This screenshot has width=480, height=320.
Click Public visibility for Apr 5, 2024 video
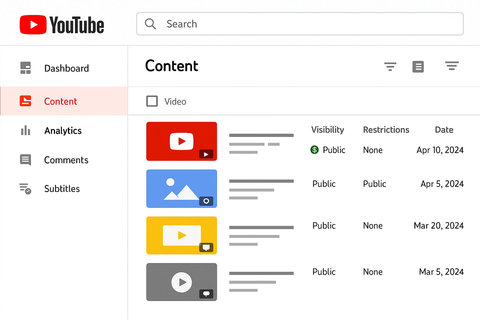pyautogui.click(x=324, y=184)
